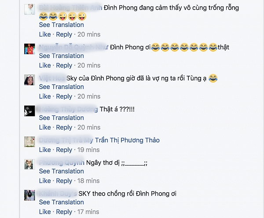Open the avatar beside the 'vô cùng trống rỗng' comment
The width and height of the screenshot is (264, 218).
(29, 9)
